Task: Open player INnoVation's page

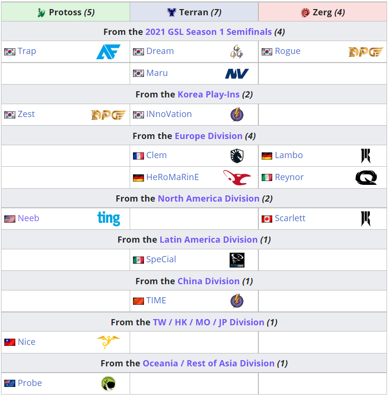Action: [169, 114]
